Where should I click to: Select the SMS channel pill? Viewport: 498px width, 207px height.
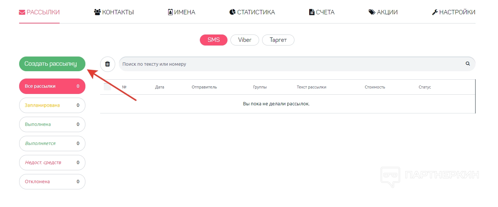pos(213,40)
